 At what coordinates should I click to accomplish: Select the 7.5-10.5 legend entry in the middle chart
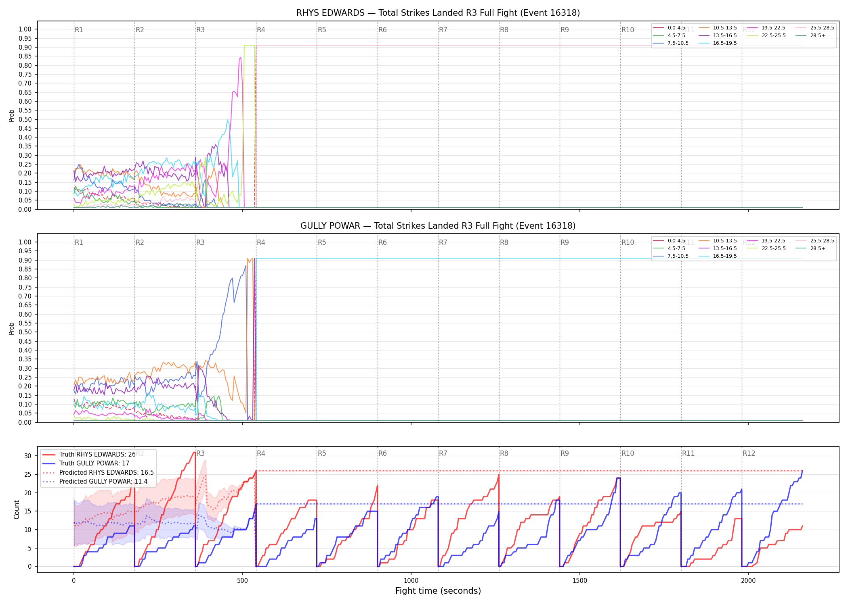tap(671, 256)
